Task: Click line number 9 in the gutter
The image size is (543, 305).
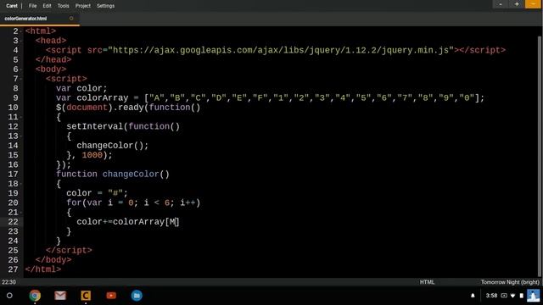Action: (15, 98)
